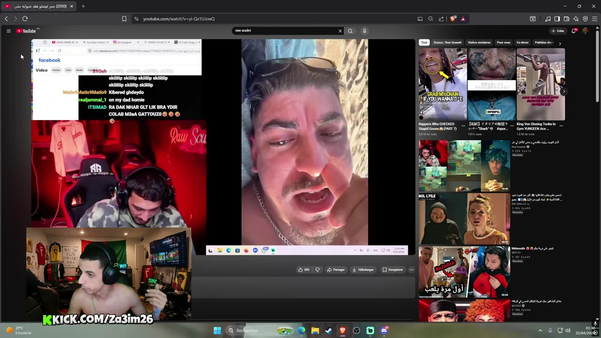This screenshot has height=338, width=601.
Task: Select the Pour vous chip
Action: [x=503, y=42]
